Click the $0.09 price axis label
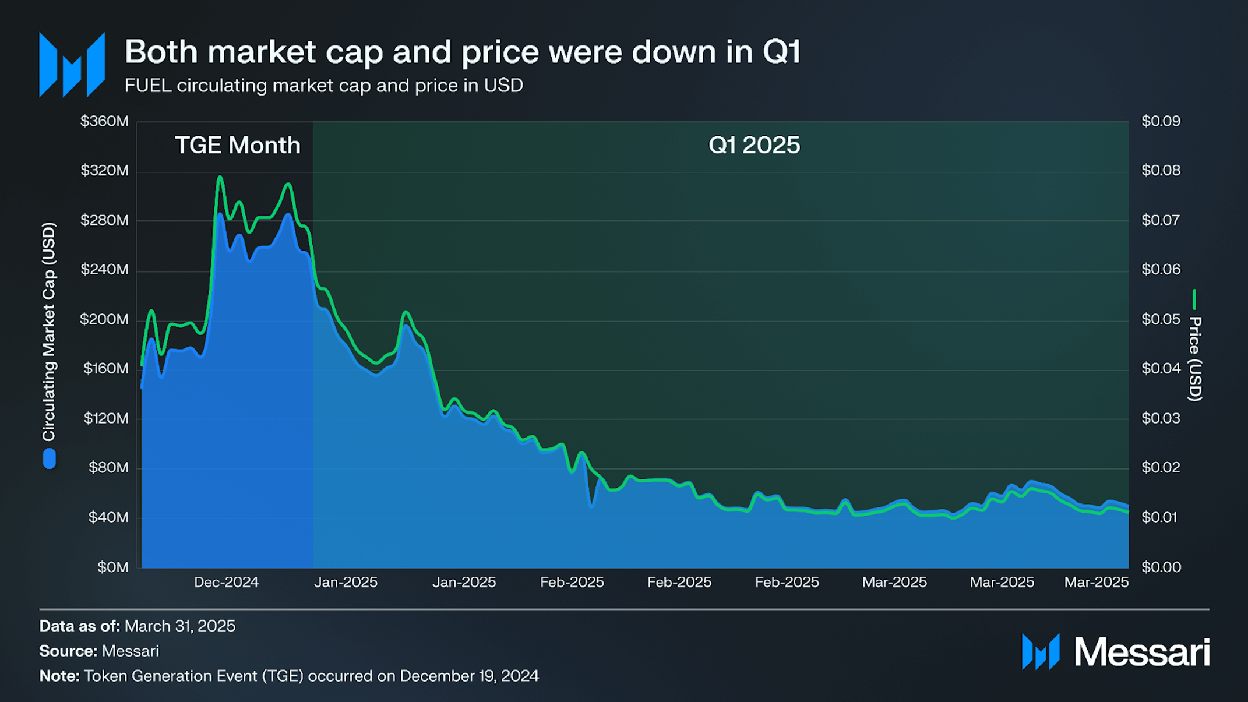This screenshot has width=1248, height=702. point(1161,121)
